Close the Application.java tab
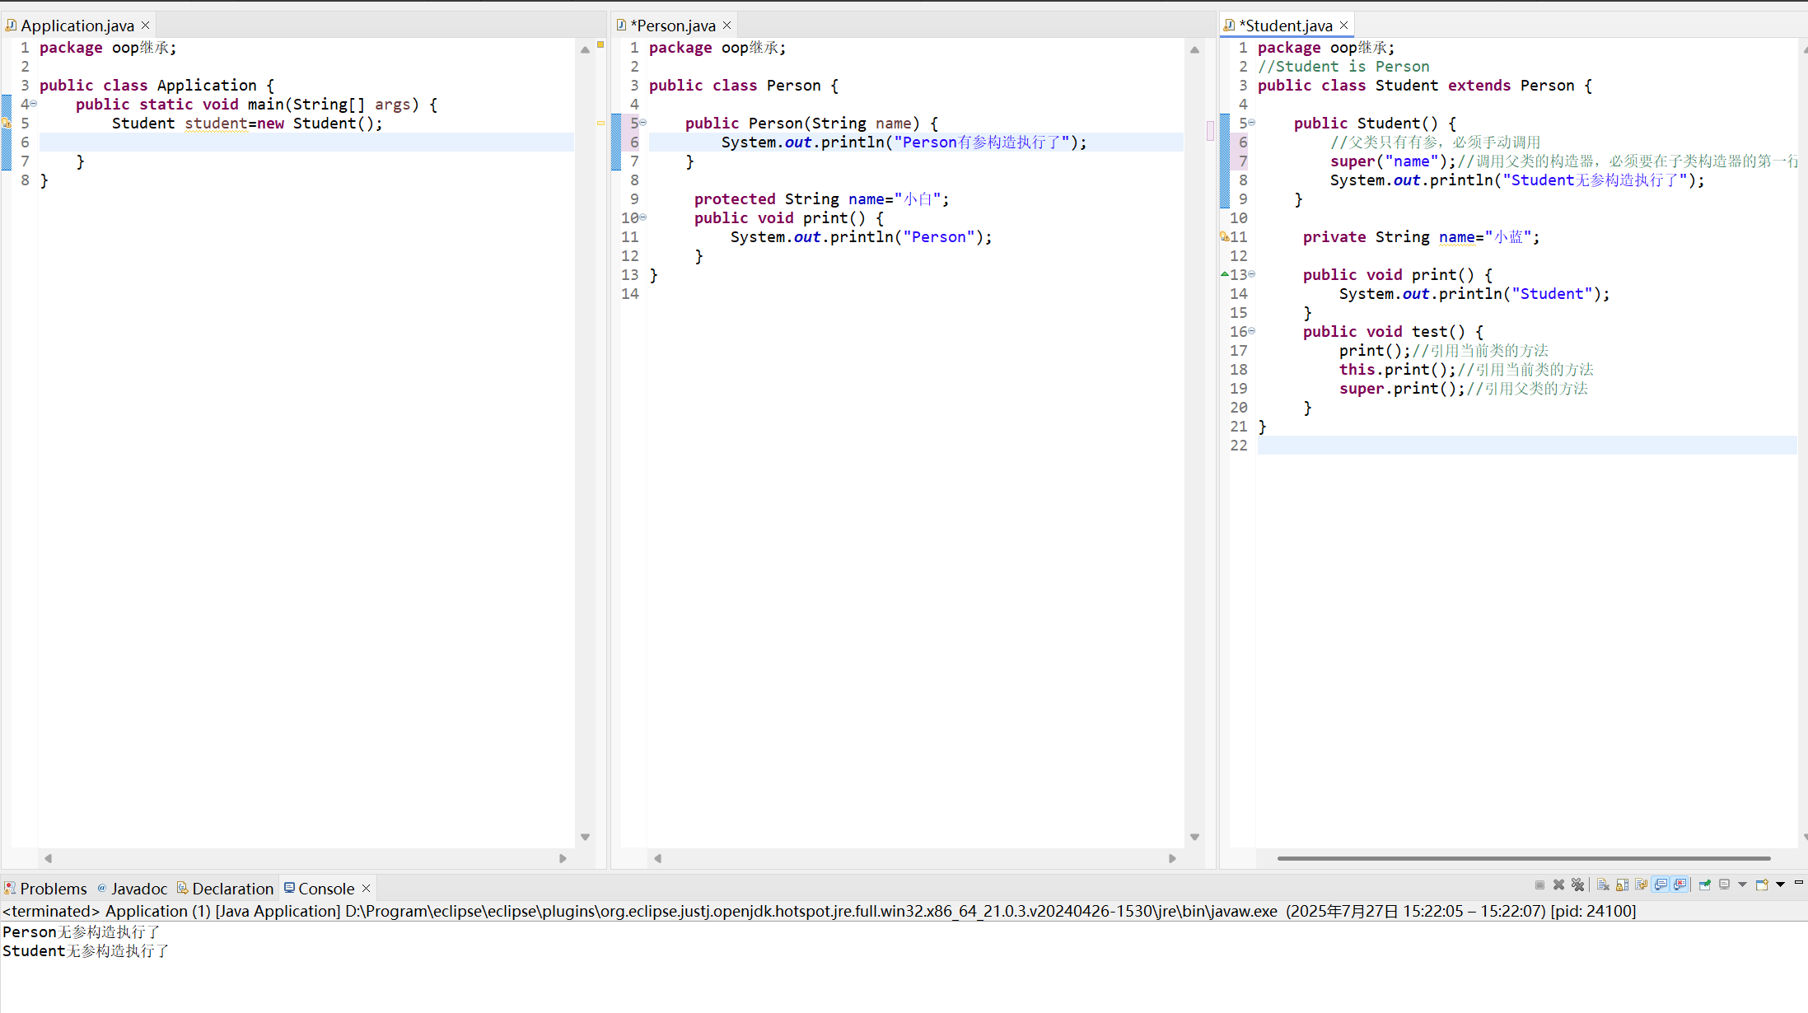1808x1013 pixels. (x=146, y=26)
